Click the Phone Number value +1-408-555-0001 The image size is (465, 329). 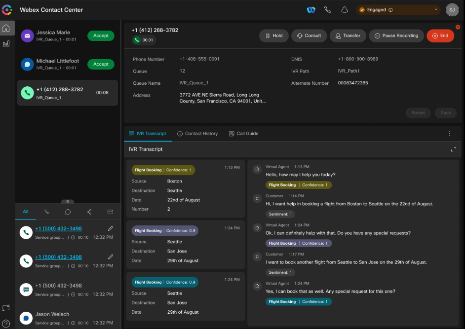click(x=199, y=59)
